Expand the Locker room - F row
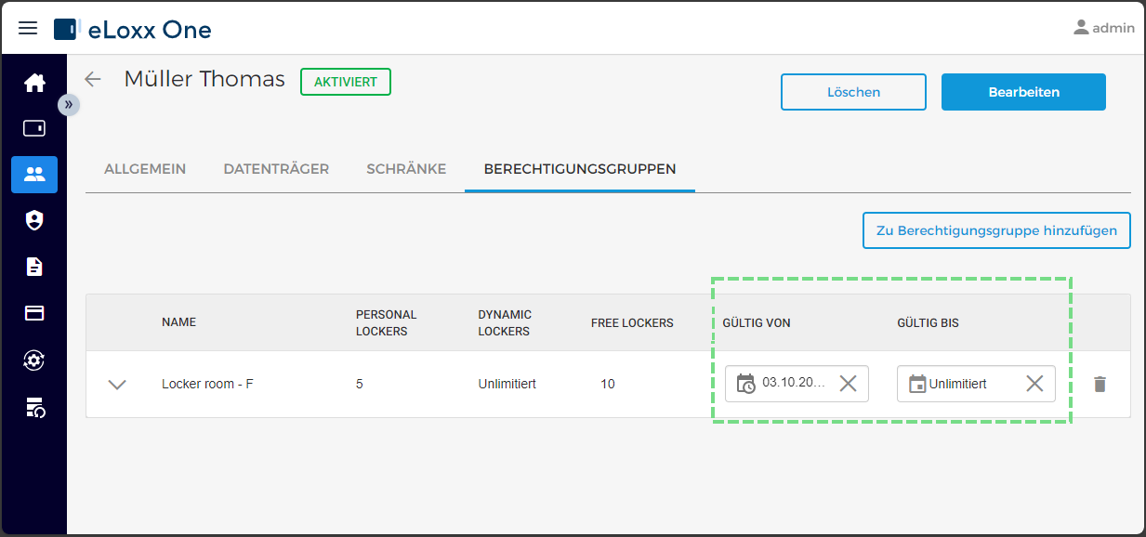1146x537 pixels. 117,384
